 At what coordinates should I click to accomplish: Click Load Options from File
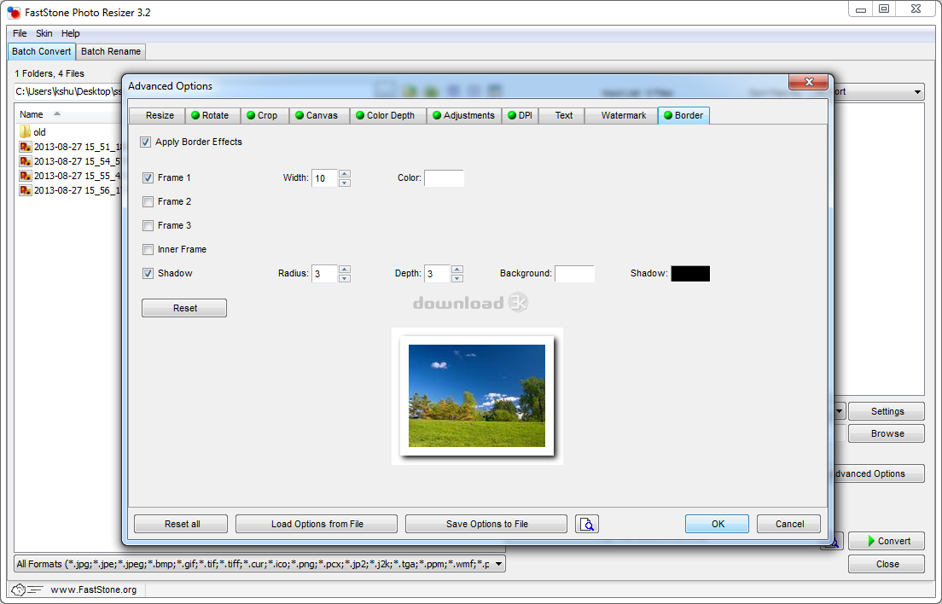317,524
